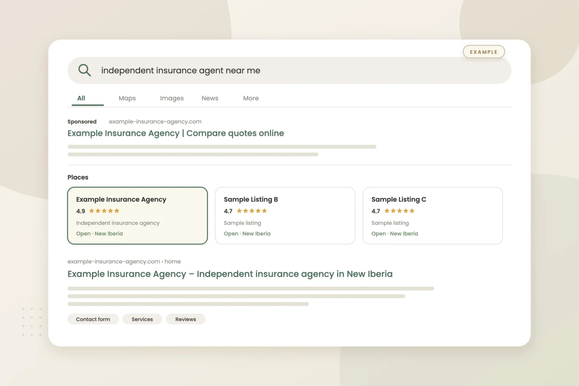Screen dimensions: 579x386
Task: Click sponsored URL example-insurance-agency.com
Action: 155,121
